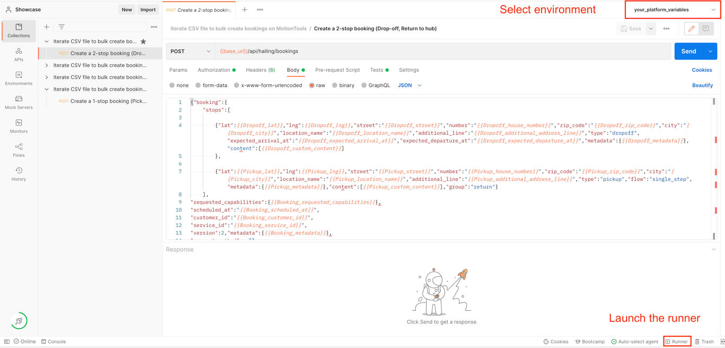Switch to the Tests tab
The width and height of the screenshot is (725, 348).
[x=379, y=70]
